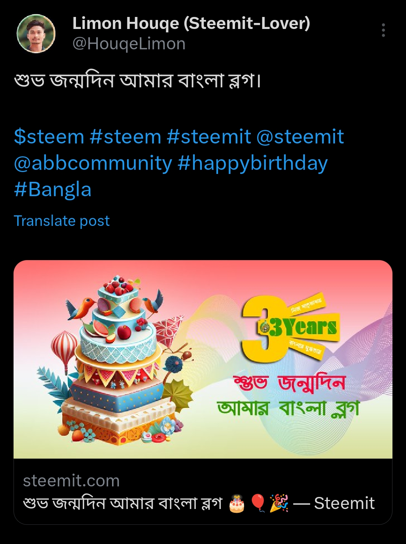
Task: Open the link card title ending in Steemit
Action: (x=199, y=503)
